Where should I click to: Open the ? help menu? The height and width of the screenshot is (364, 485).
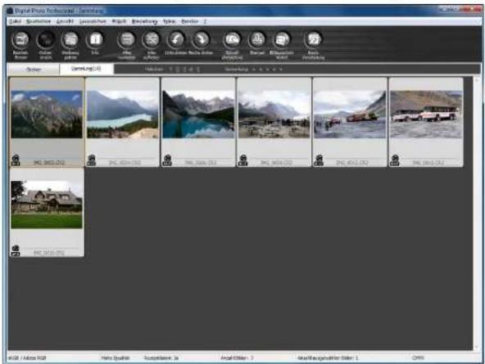(x=205, y=21)
